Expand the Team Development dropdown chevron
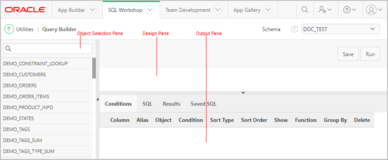 point(217,10)
